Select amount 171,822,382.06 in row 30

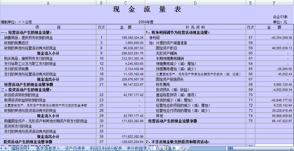[126, 121]
